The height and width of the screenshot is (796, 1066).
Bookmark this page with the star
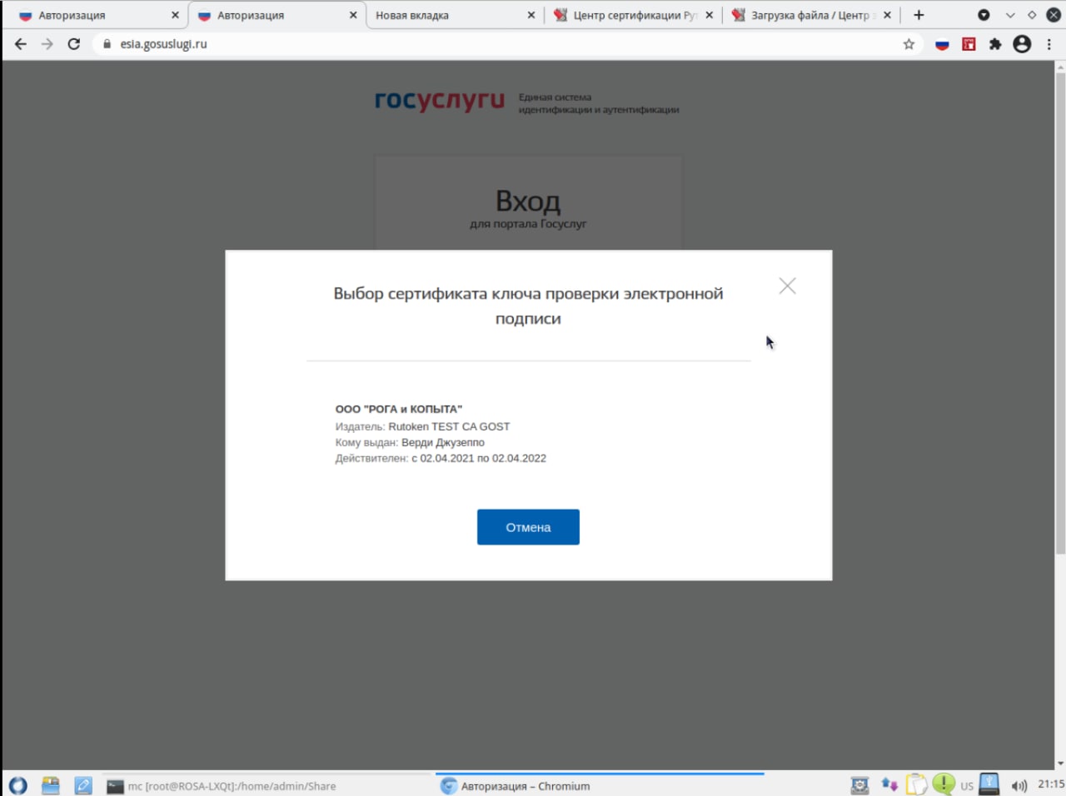[909, 44]
